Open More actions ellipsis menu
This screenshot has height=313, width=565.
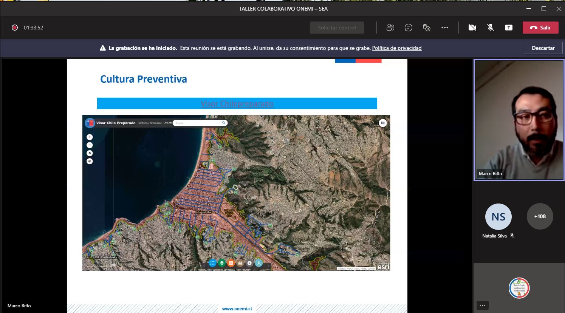point(445,28)
